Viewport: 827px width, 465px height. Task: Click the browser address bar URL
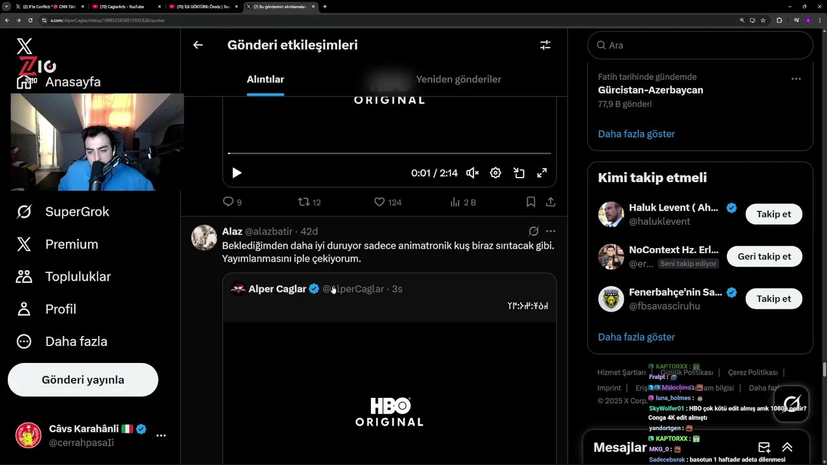point(107,21)
